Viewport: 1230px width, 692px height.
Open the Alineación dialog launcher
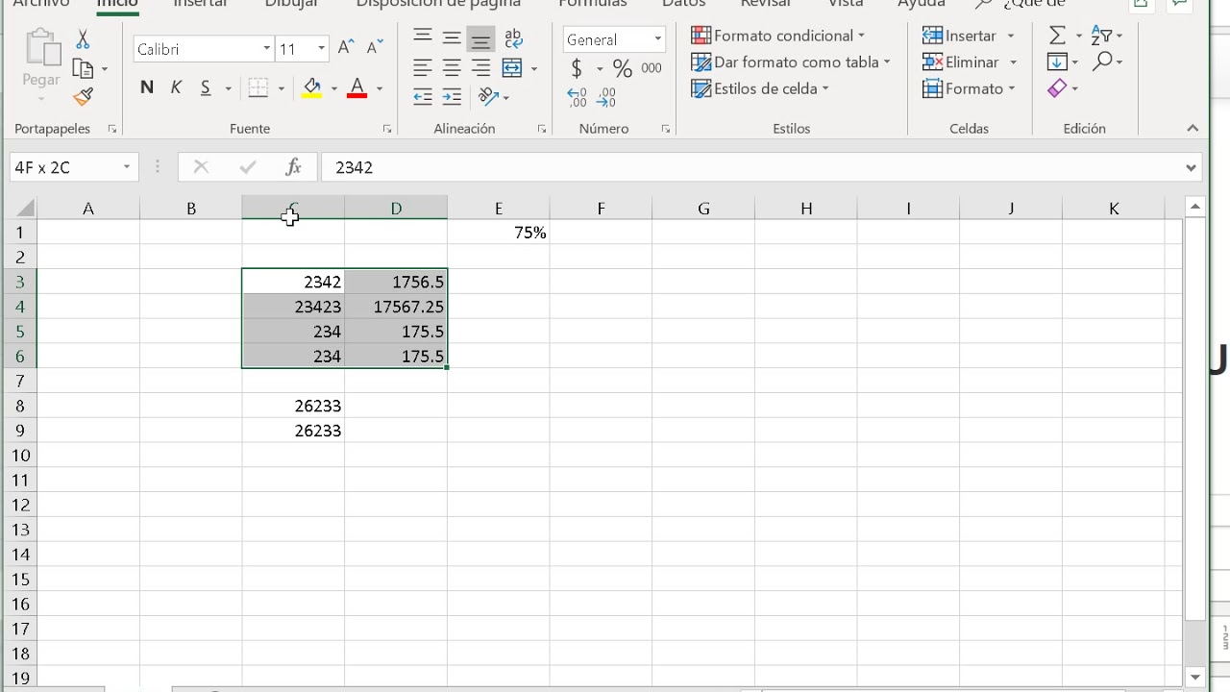(541, 129)
